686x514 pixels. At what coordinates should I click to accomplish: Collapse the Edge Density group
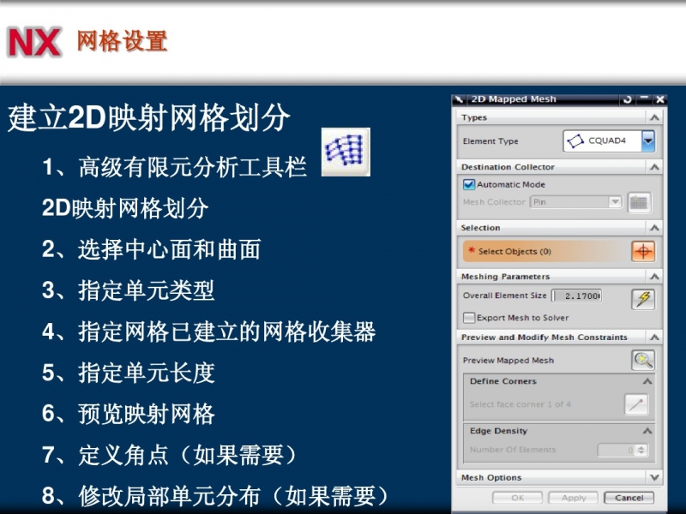(647, 431)
